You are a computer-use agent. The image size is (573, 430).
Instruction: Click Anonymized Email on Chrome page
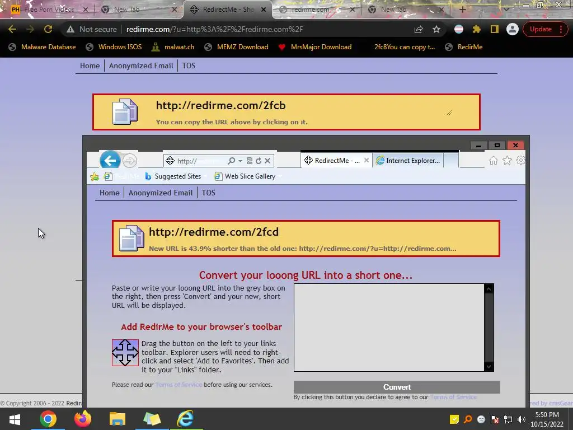point(141,66)
